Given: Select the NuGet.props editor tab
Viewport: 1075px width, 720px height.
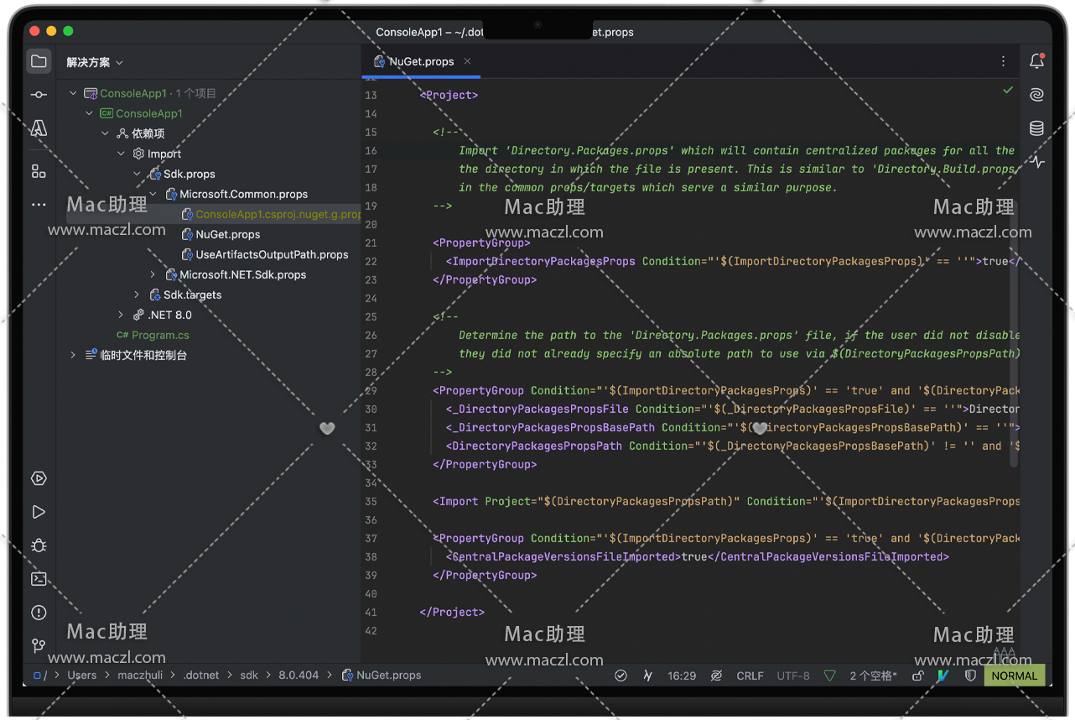Looking at the screenshot, I should [x=420, y=61].
